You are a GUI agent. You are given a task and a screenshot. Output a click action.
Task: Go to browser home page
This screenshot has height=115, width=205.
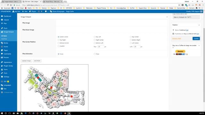11,5
